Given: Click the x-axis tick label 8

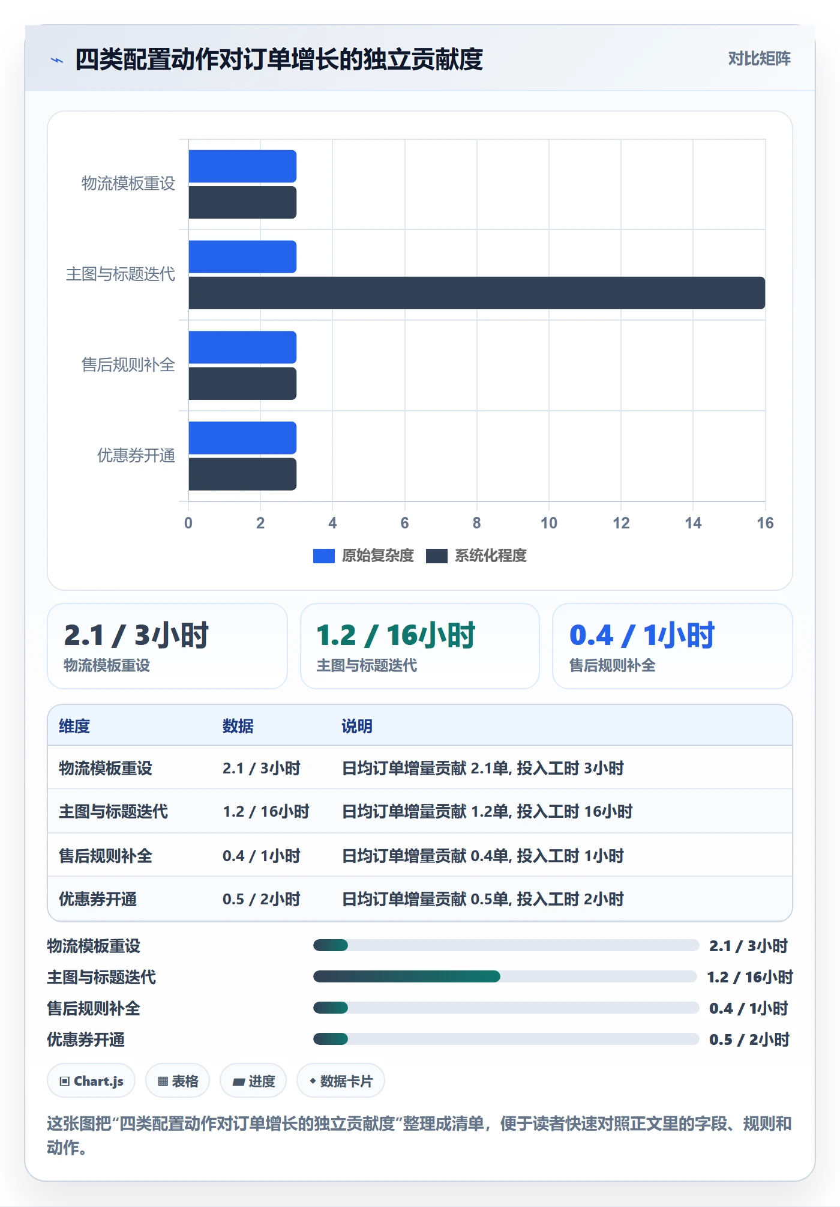Looking at the screenshot, I should pyautogui.click(x=476, y=523).
